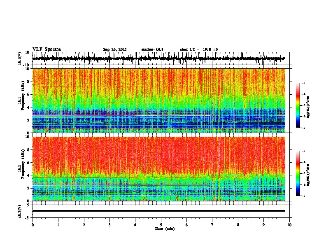Click the "7" tick on the time axis
Image resolution: width=326 pixels, height=252 pixels.
tap(212, 225)
